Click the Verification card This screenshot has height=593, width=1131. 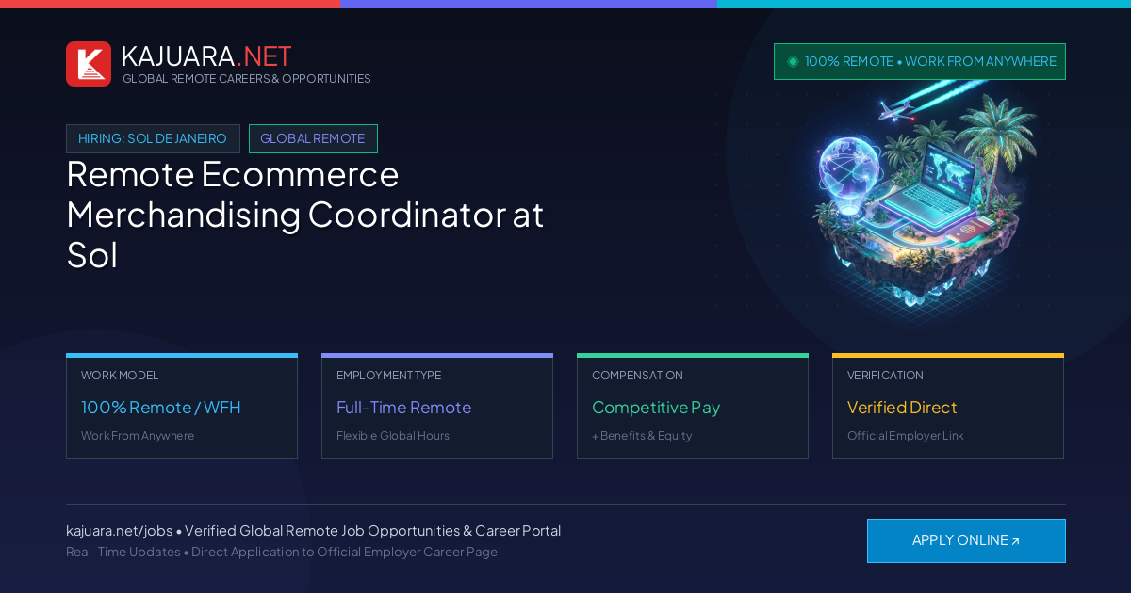(948, 406)
